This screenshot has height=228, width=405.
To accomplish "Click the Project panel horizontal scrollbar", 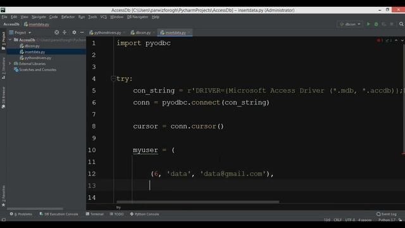I will coord(35,208).
